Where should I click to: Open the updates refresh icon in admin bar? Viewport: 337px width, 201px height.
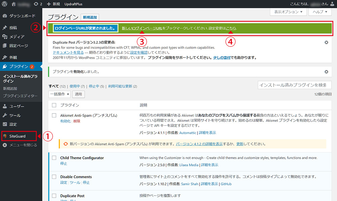(x=36, y=4)
